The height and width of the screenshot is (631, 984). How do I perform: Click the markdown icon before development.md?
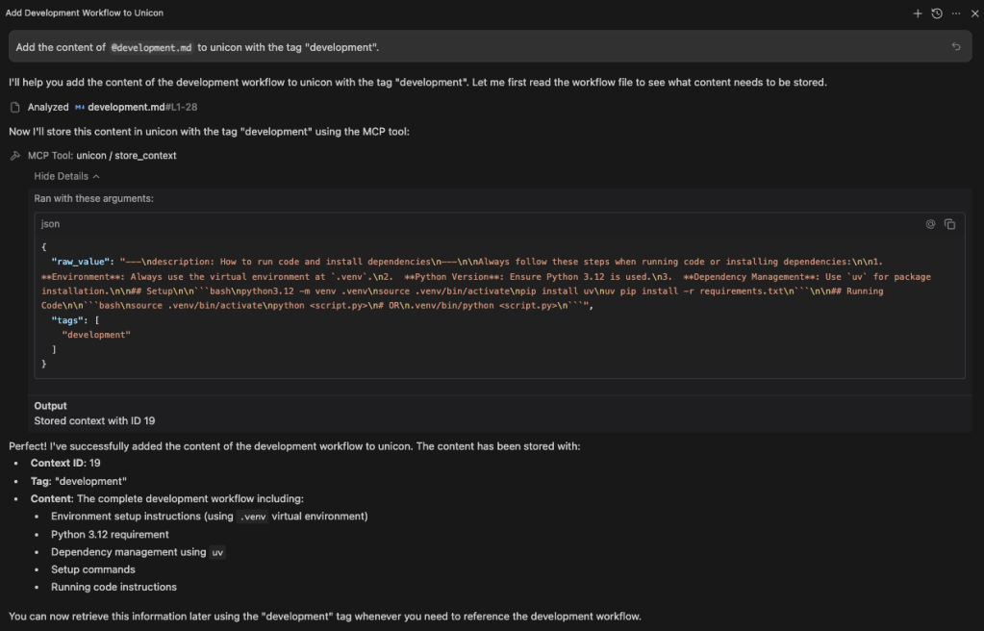click(80, 107)
